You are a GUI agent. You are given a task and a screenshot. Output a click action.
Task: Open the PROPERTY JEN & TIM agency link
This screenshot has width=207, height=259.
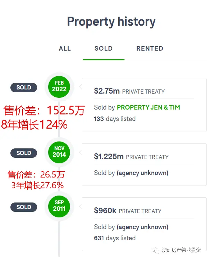148,107
